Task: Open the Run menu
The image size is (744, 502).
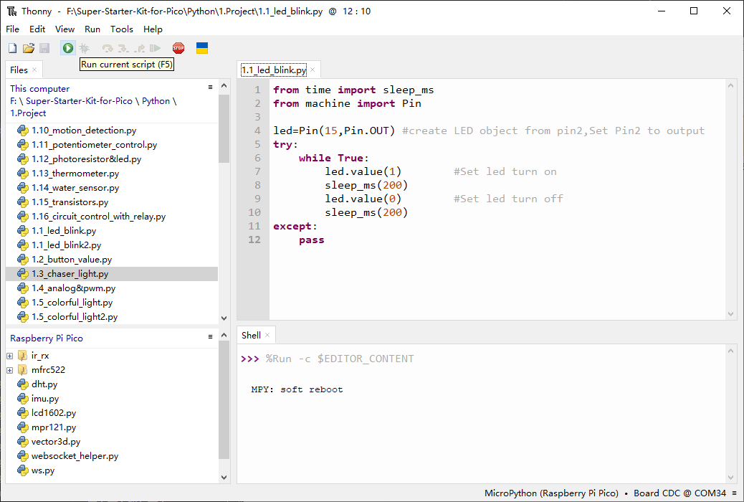Action: (92, 29)
